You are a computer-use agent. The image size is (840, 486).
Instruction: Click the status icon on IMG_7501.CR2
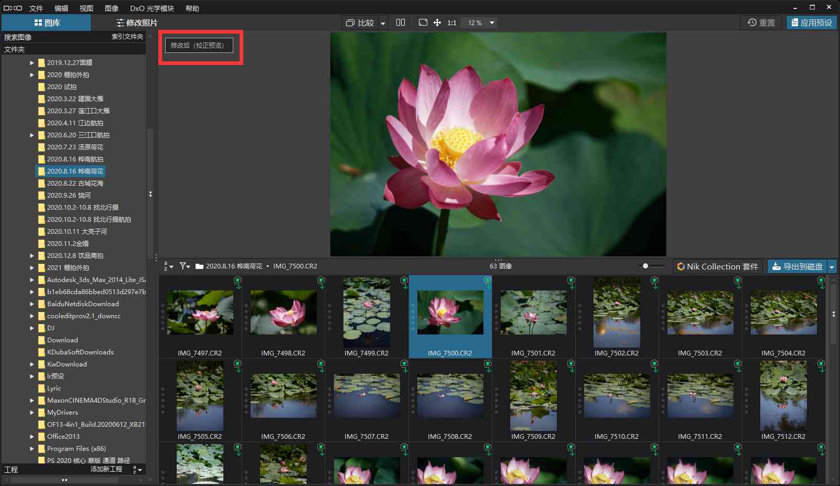(571, 283)
